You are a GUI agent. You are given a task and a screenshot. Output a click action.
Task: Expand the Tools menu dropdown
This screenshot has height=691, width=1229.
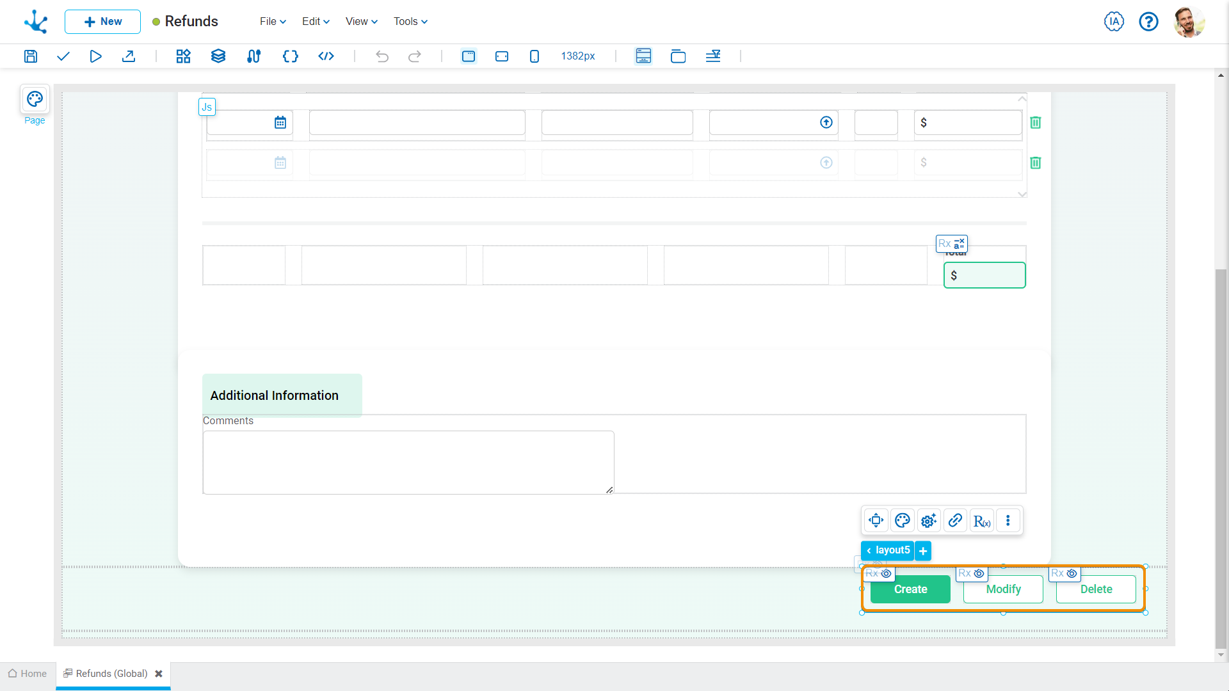410,22
